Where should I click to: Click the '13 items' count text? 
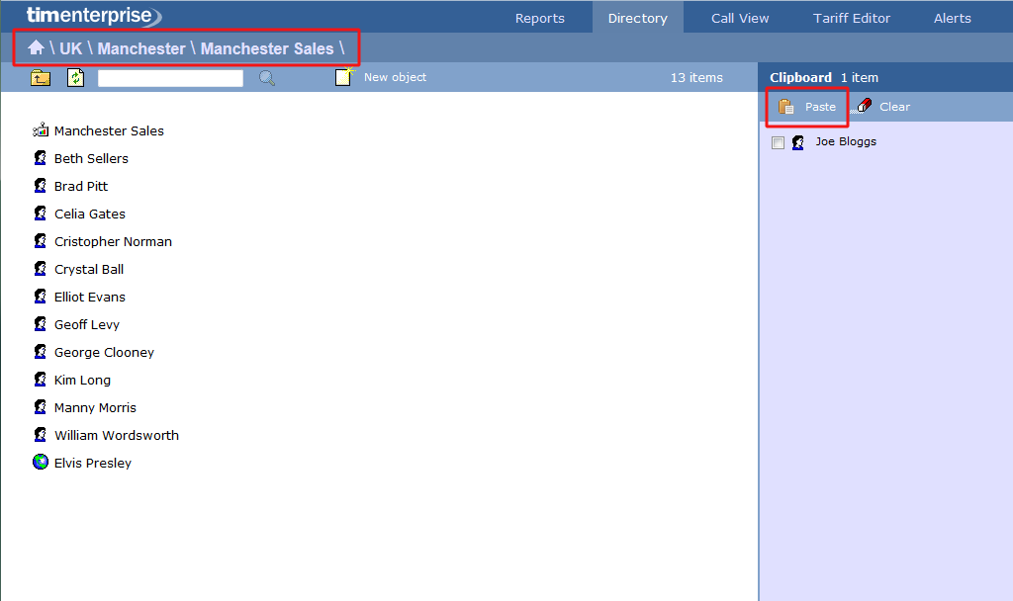tap(696, 77)
